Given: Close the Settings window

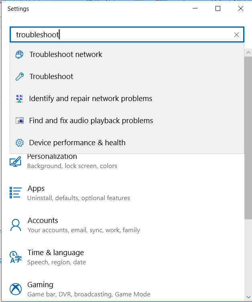Looking at the screenshot, I should click(x=241, y=8).
